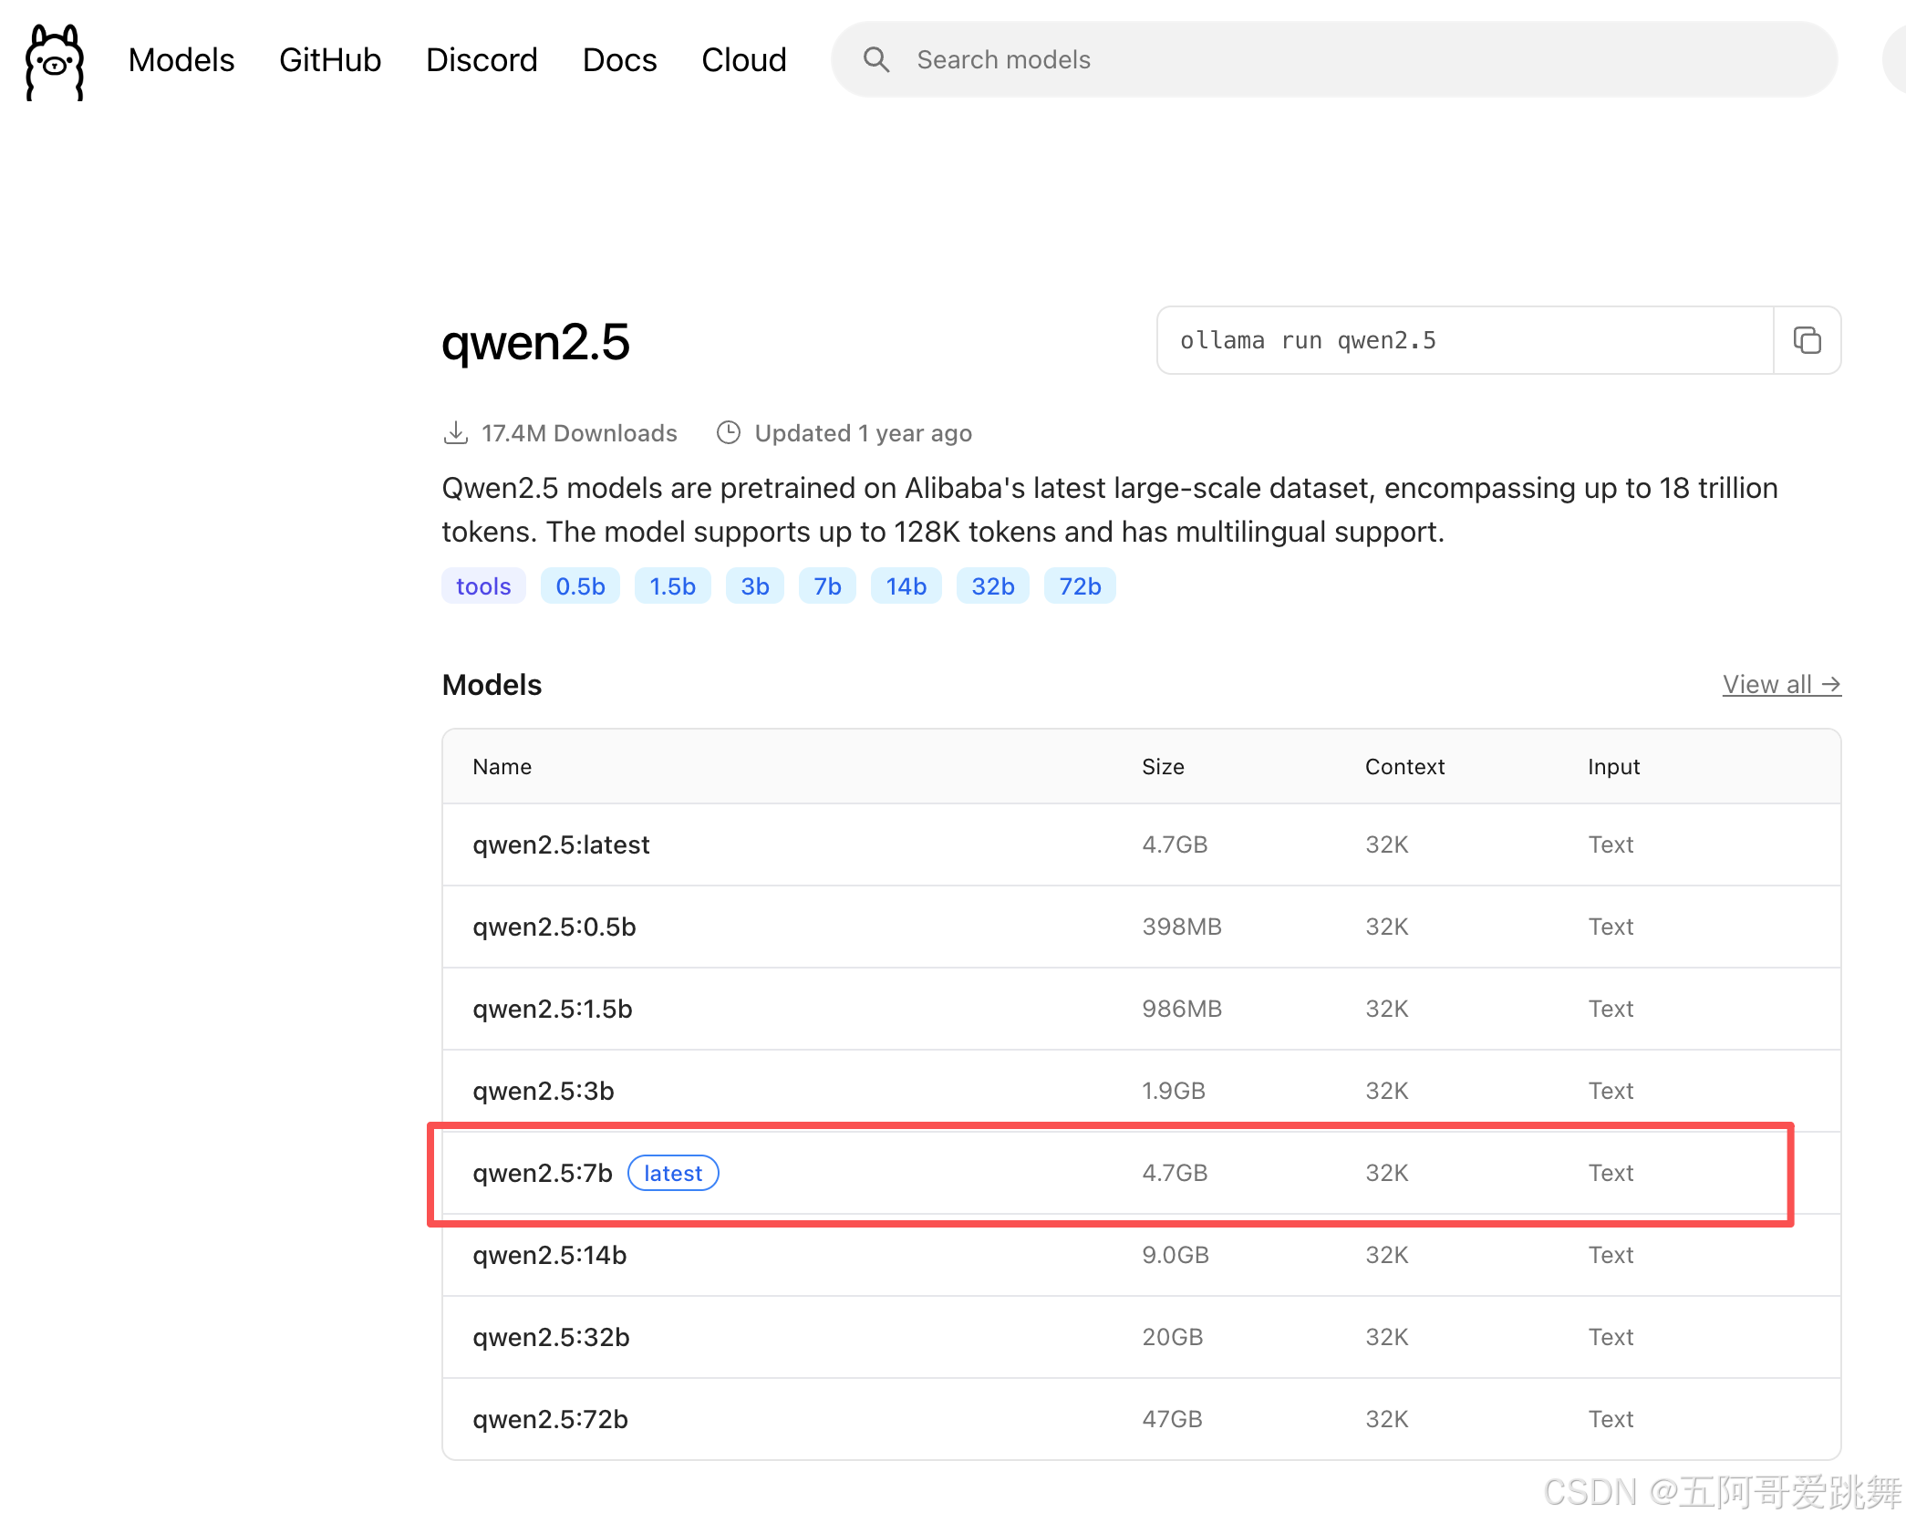
Task: Open the Models nav menu item
Action: (x=181, y=60)
